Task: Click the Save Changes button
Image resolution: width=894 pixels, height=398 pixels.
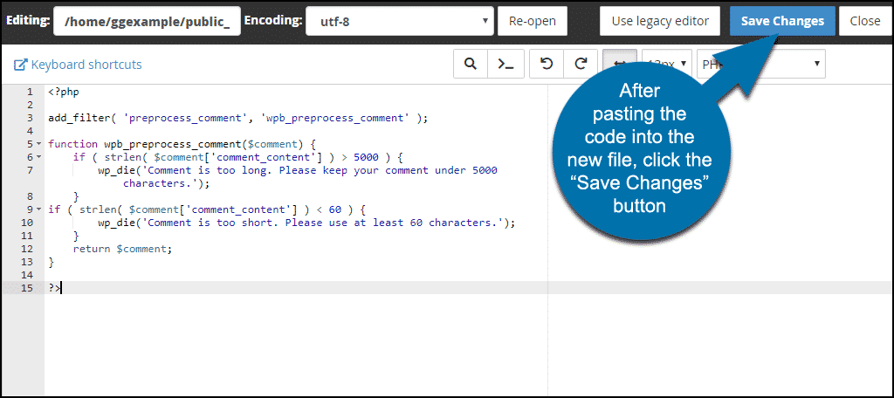Action: (782, 21)
